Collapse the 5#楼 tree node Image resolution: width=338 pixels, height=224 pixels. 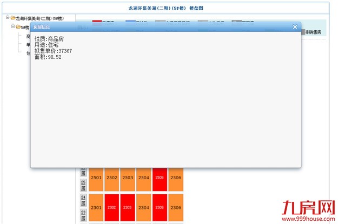[x=13, y=26]
